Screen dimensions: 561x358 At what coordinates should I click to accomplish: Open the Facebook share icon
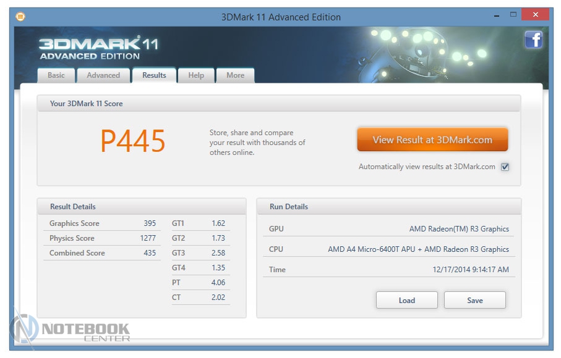coord(533,40)
